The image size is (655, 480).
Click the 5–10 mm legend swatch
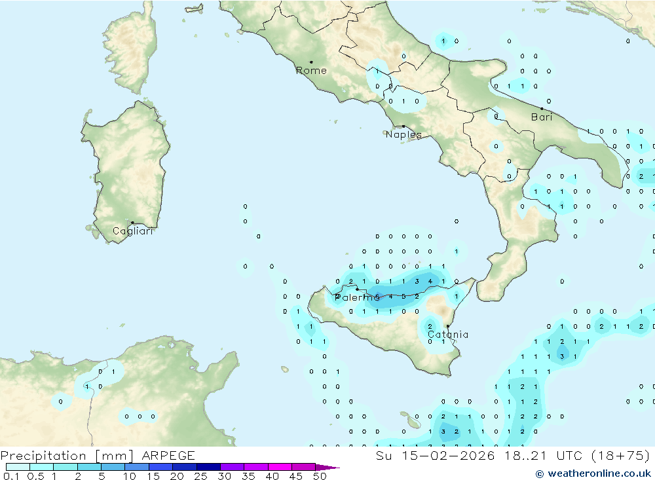coord(113,467)
